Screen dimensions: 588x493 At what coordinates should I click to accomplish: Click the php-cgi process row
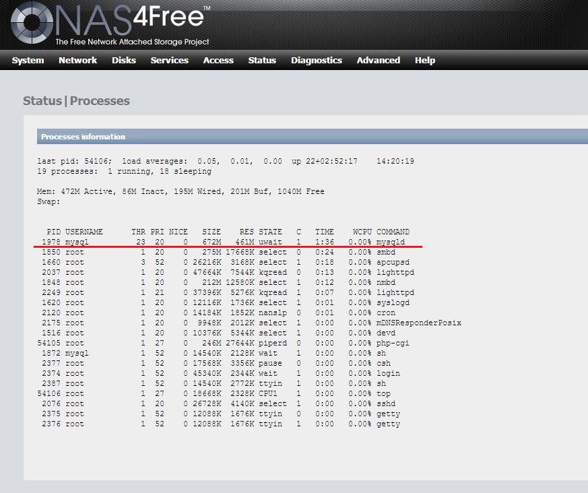(223, 343)
